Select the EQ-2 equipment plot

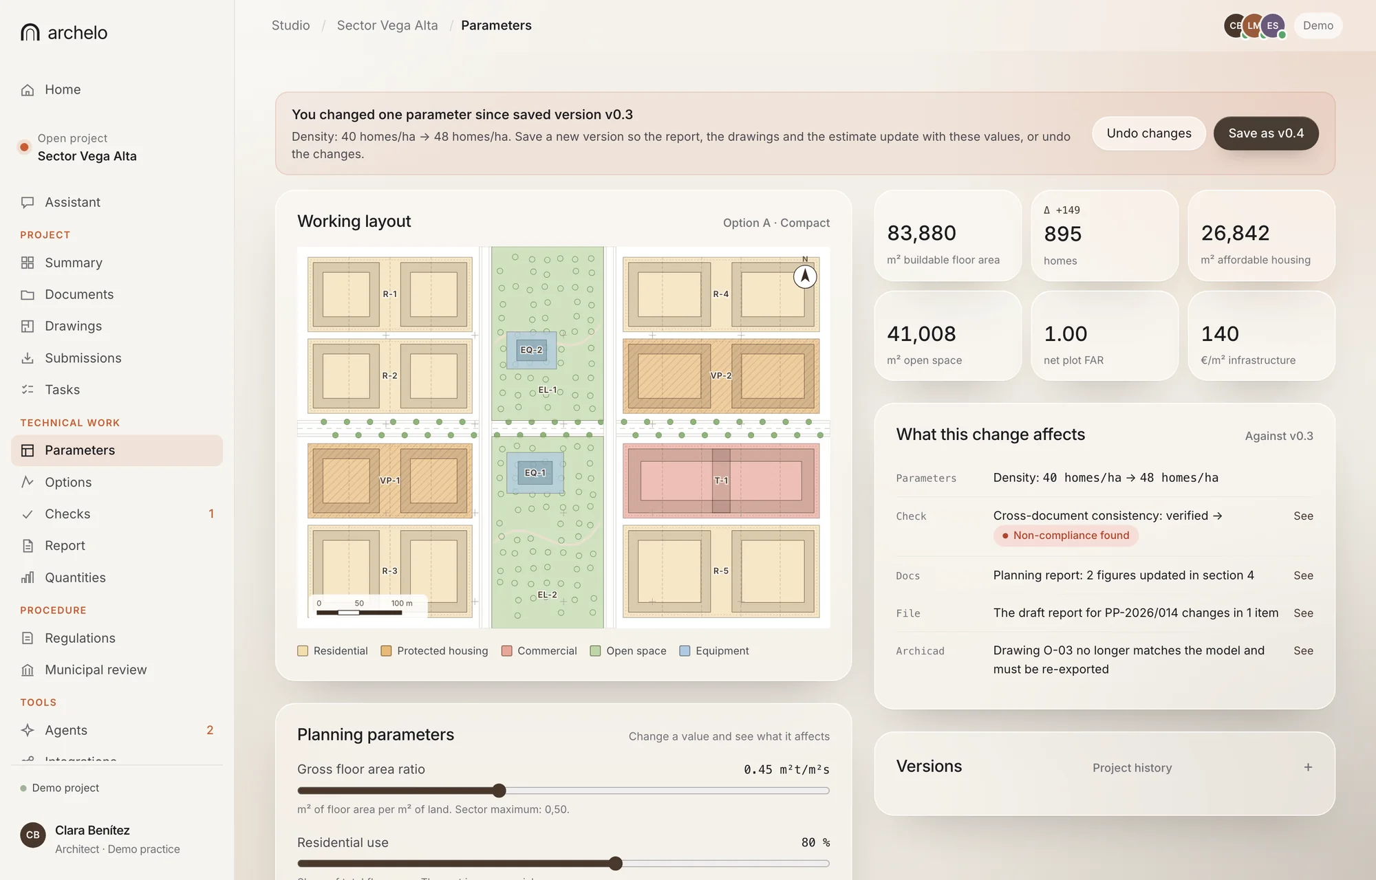point(531,350)
